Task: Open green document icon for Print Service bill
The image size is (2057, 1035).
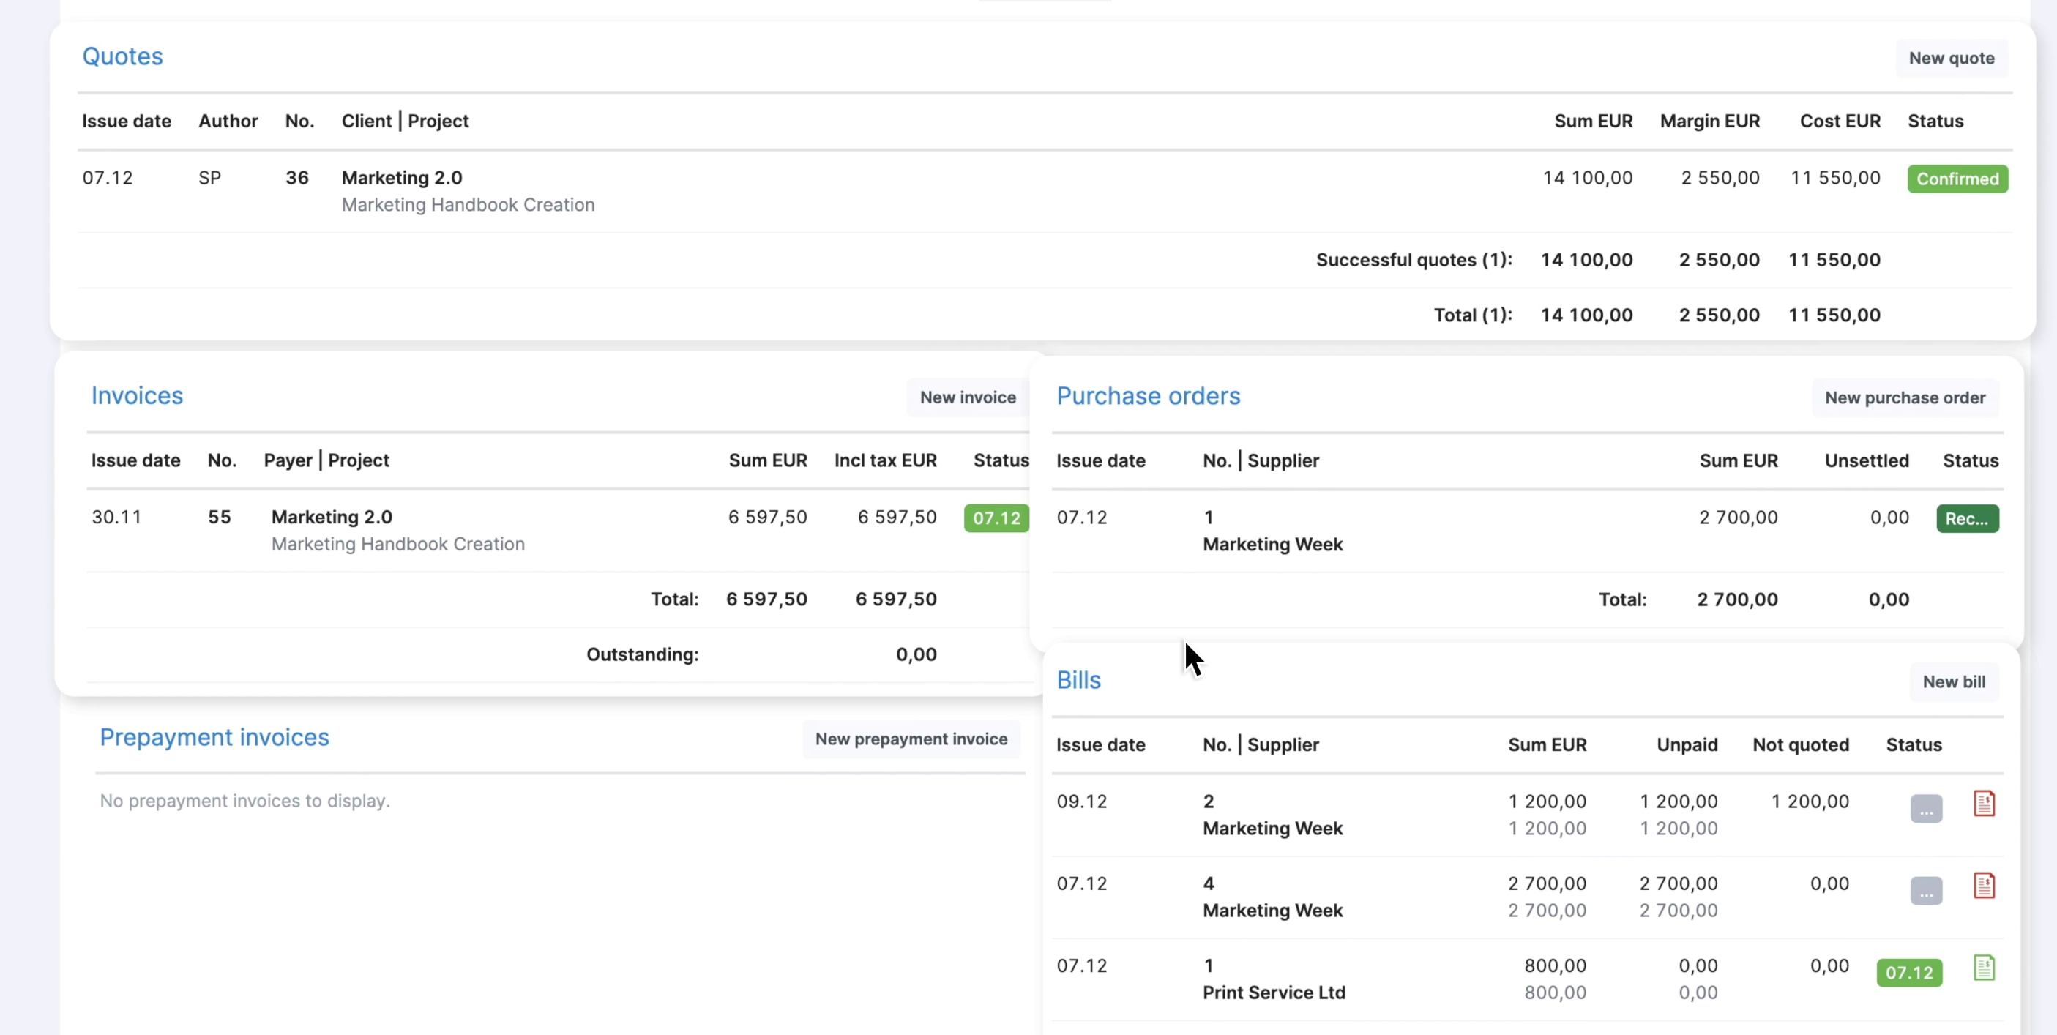Action: [1985, 968]
